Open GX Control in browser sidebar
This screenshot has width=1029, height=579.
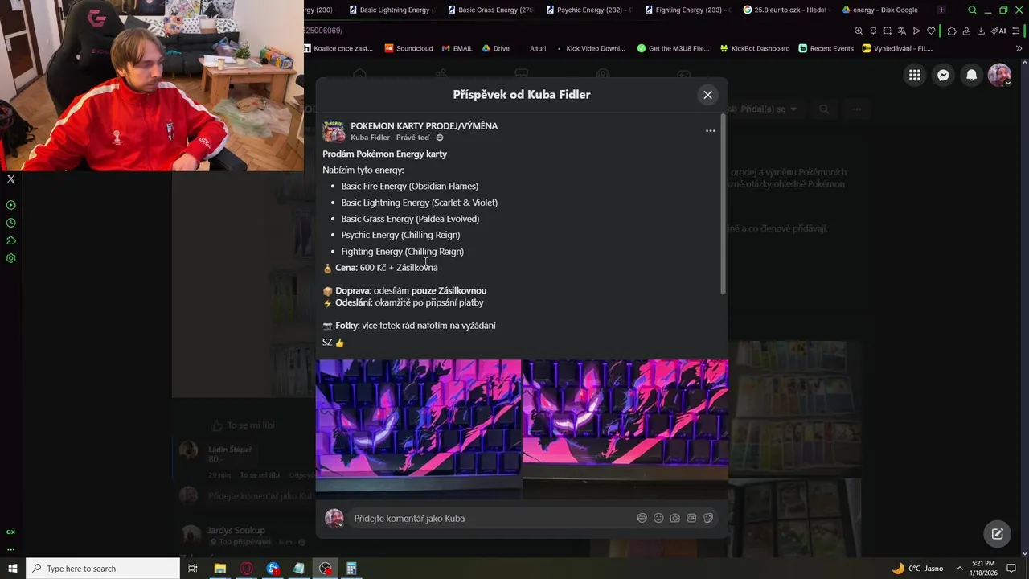point(11,532)
